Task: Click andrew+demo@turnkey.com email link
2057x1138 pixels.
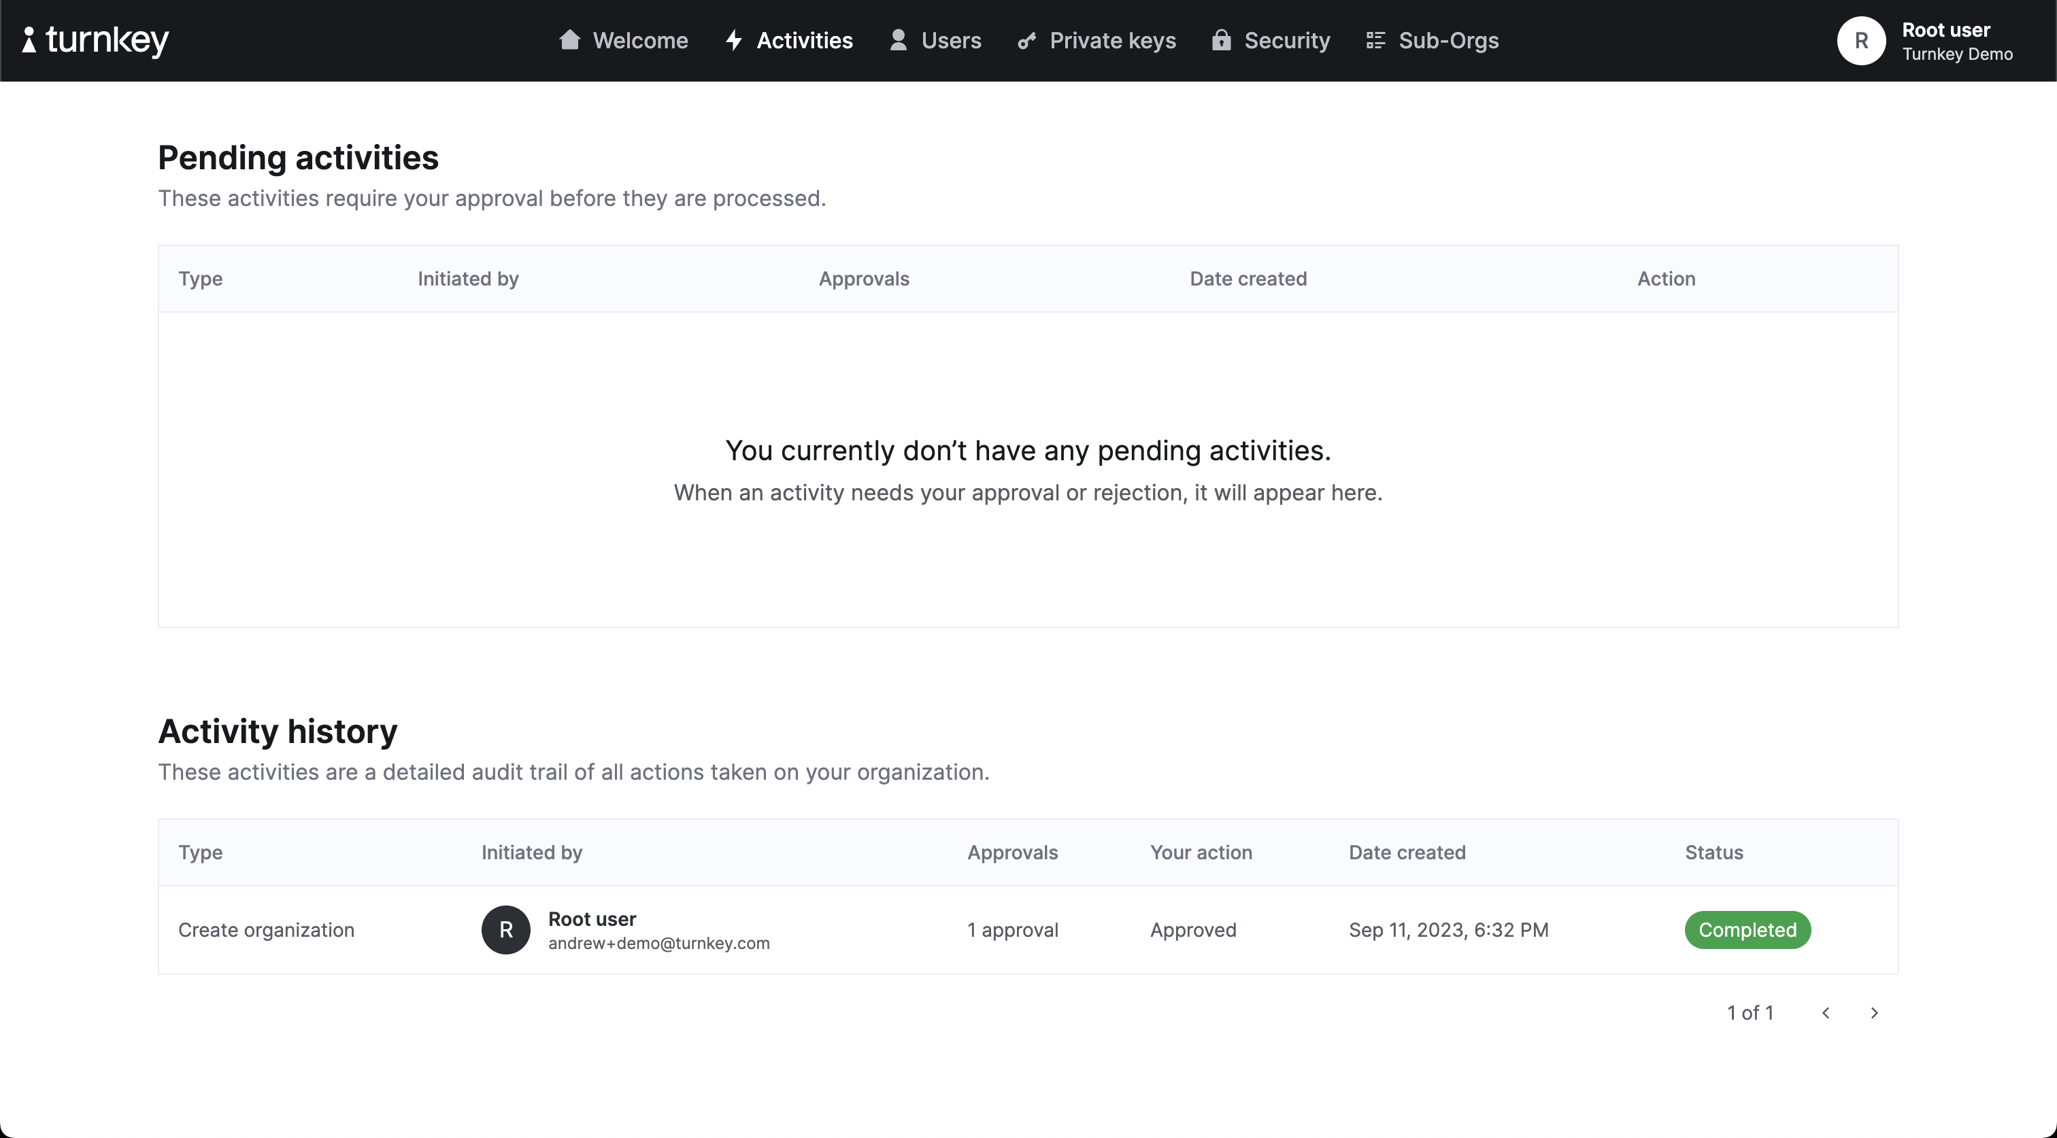Action: (659, 942)
